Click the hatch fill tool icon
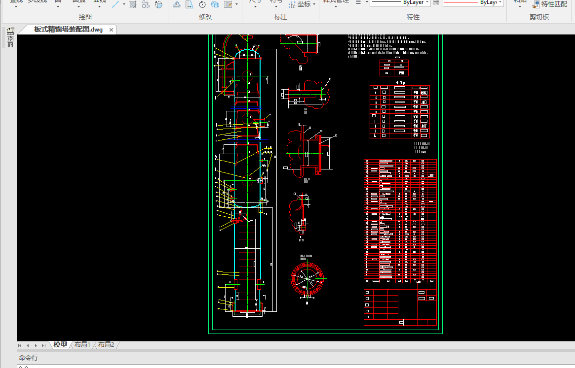This screenshot has height=368, width=575. [133, 4]
